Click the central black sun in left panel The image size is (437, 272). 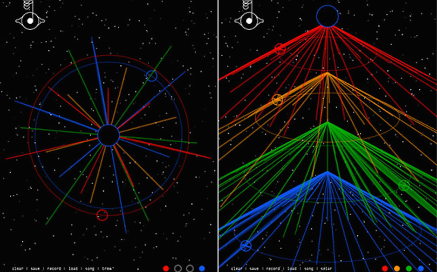click(x=108, y=135)
